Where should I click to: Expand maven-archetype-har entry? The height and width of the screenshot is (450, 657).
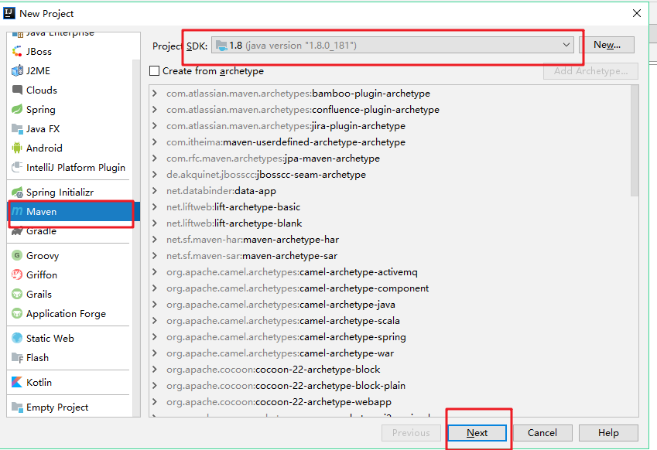(x=155, y=240)
